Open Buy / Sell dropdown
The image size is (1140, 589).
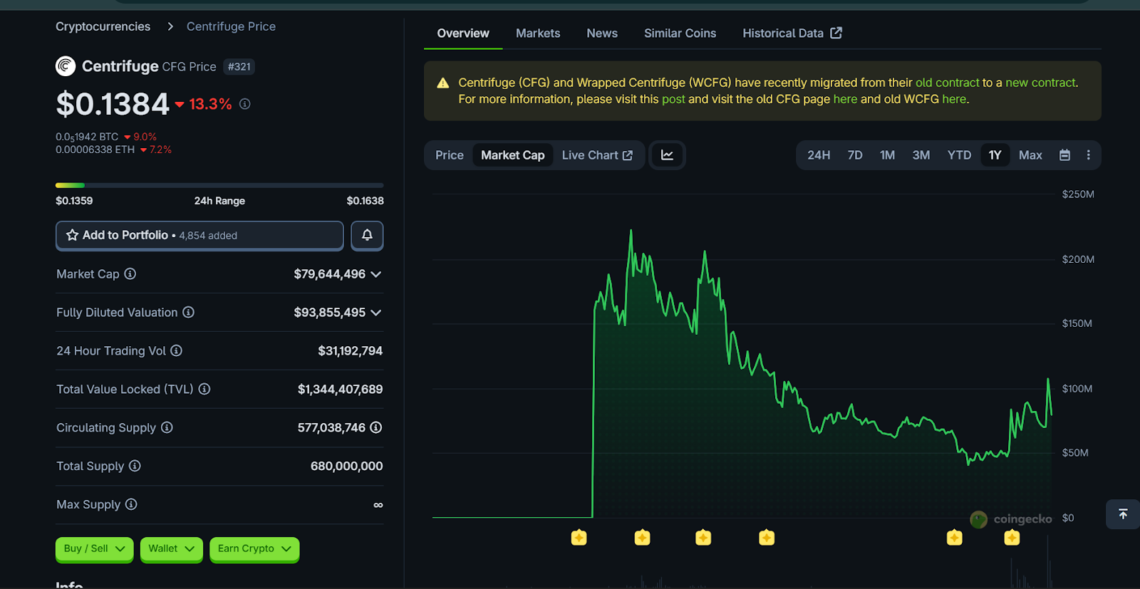pos(95,549)
